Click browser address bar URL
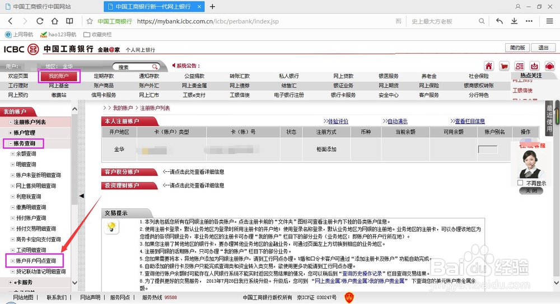560x304 pixels. tap(208, 21)
